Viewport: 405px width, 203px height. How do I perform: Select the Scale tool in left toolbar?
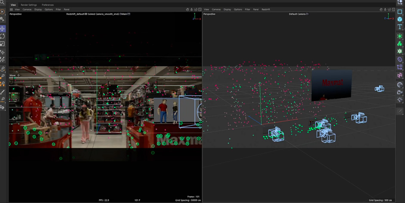click(3, 44)
